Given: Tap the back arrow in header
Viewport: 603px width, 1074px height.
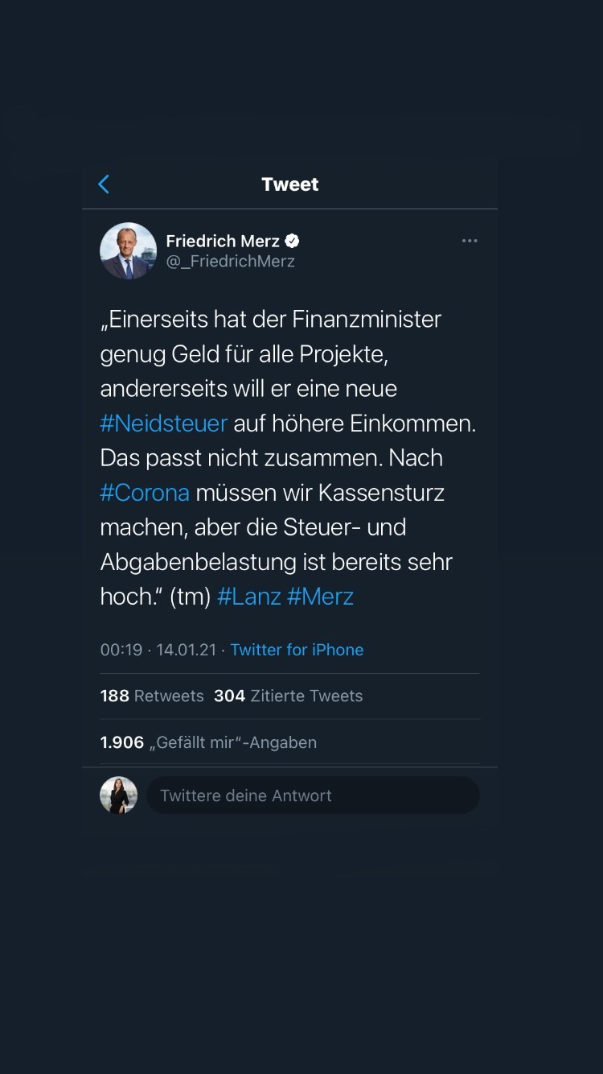Looking at the screenshot, I should [x=104, y=184].
